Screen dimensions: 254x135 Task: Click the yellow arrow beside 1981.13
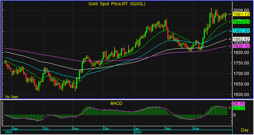230,14
